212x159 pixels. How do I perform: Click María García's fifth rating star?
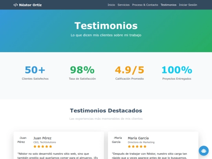click(x=145, y=146)
